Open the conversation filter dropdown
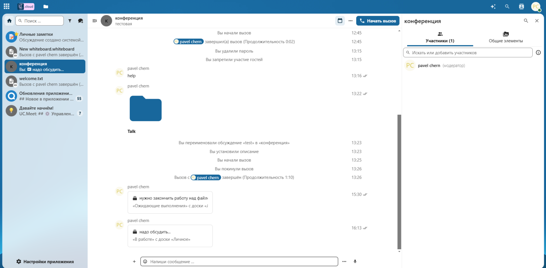 click(70, 21)
